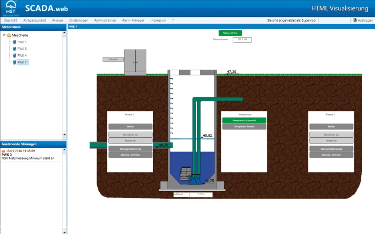375x234 pixels.
Task: Click the alarm timestamp 18.01.2018 11:35:09
Action: point(20,151)
